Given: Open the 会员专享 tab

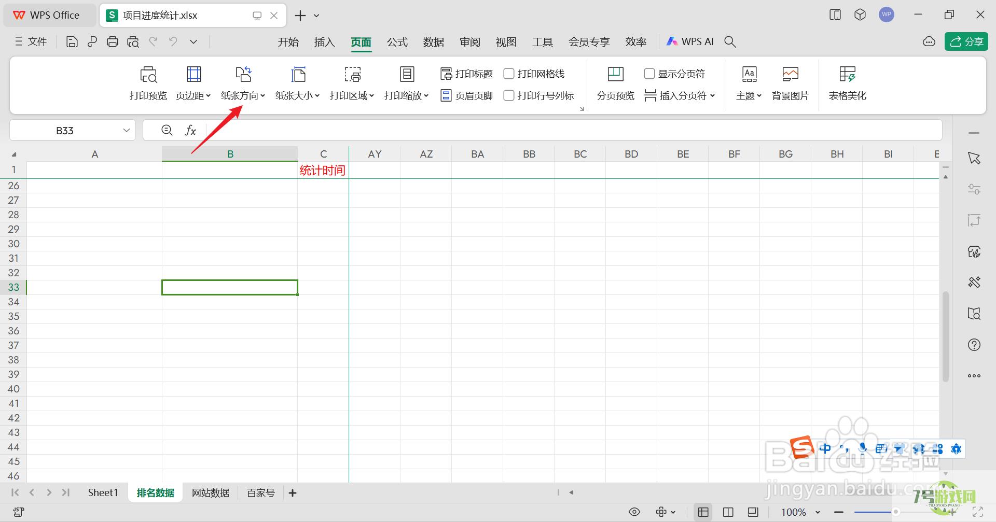Looking at the screenshot, I should (589, 42).
